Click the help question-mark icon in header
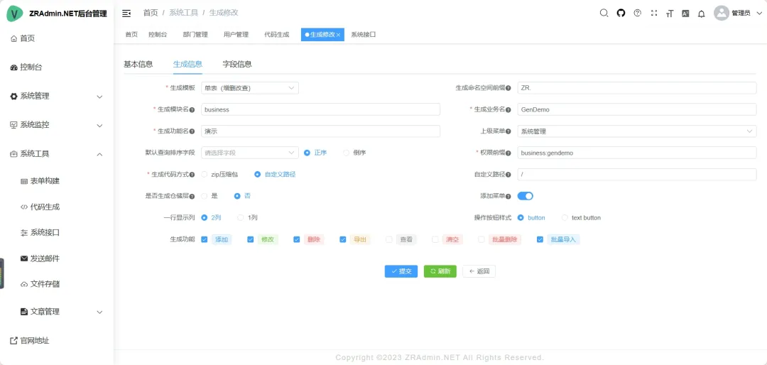767x365 pixels. (x=637, y=13)
